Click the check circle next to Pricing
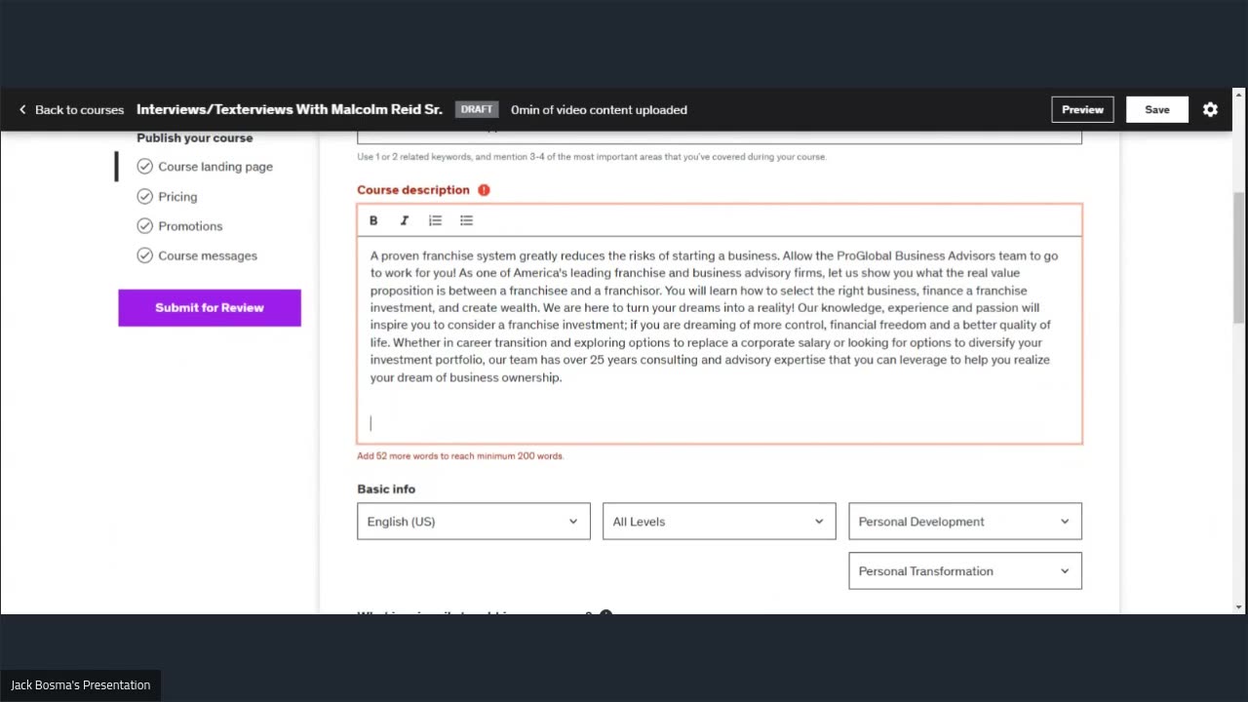Screen dimensions: 1248x702 tap(144, 196)
